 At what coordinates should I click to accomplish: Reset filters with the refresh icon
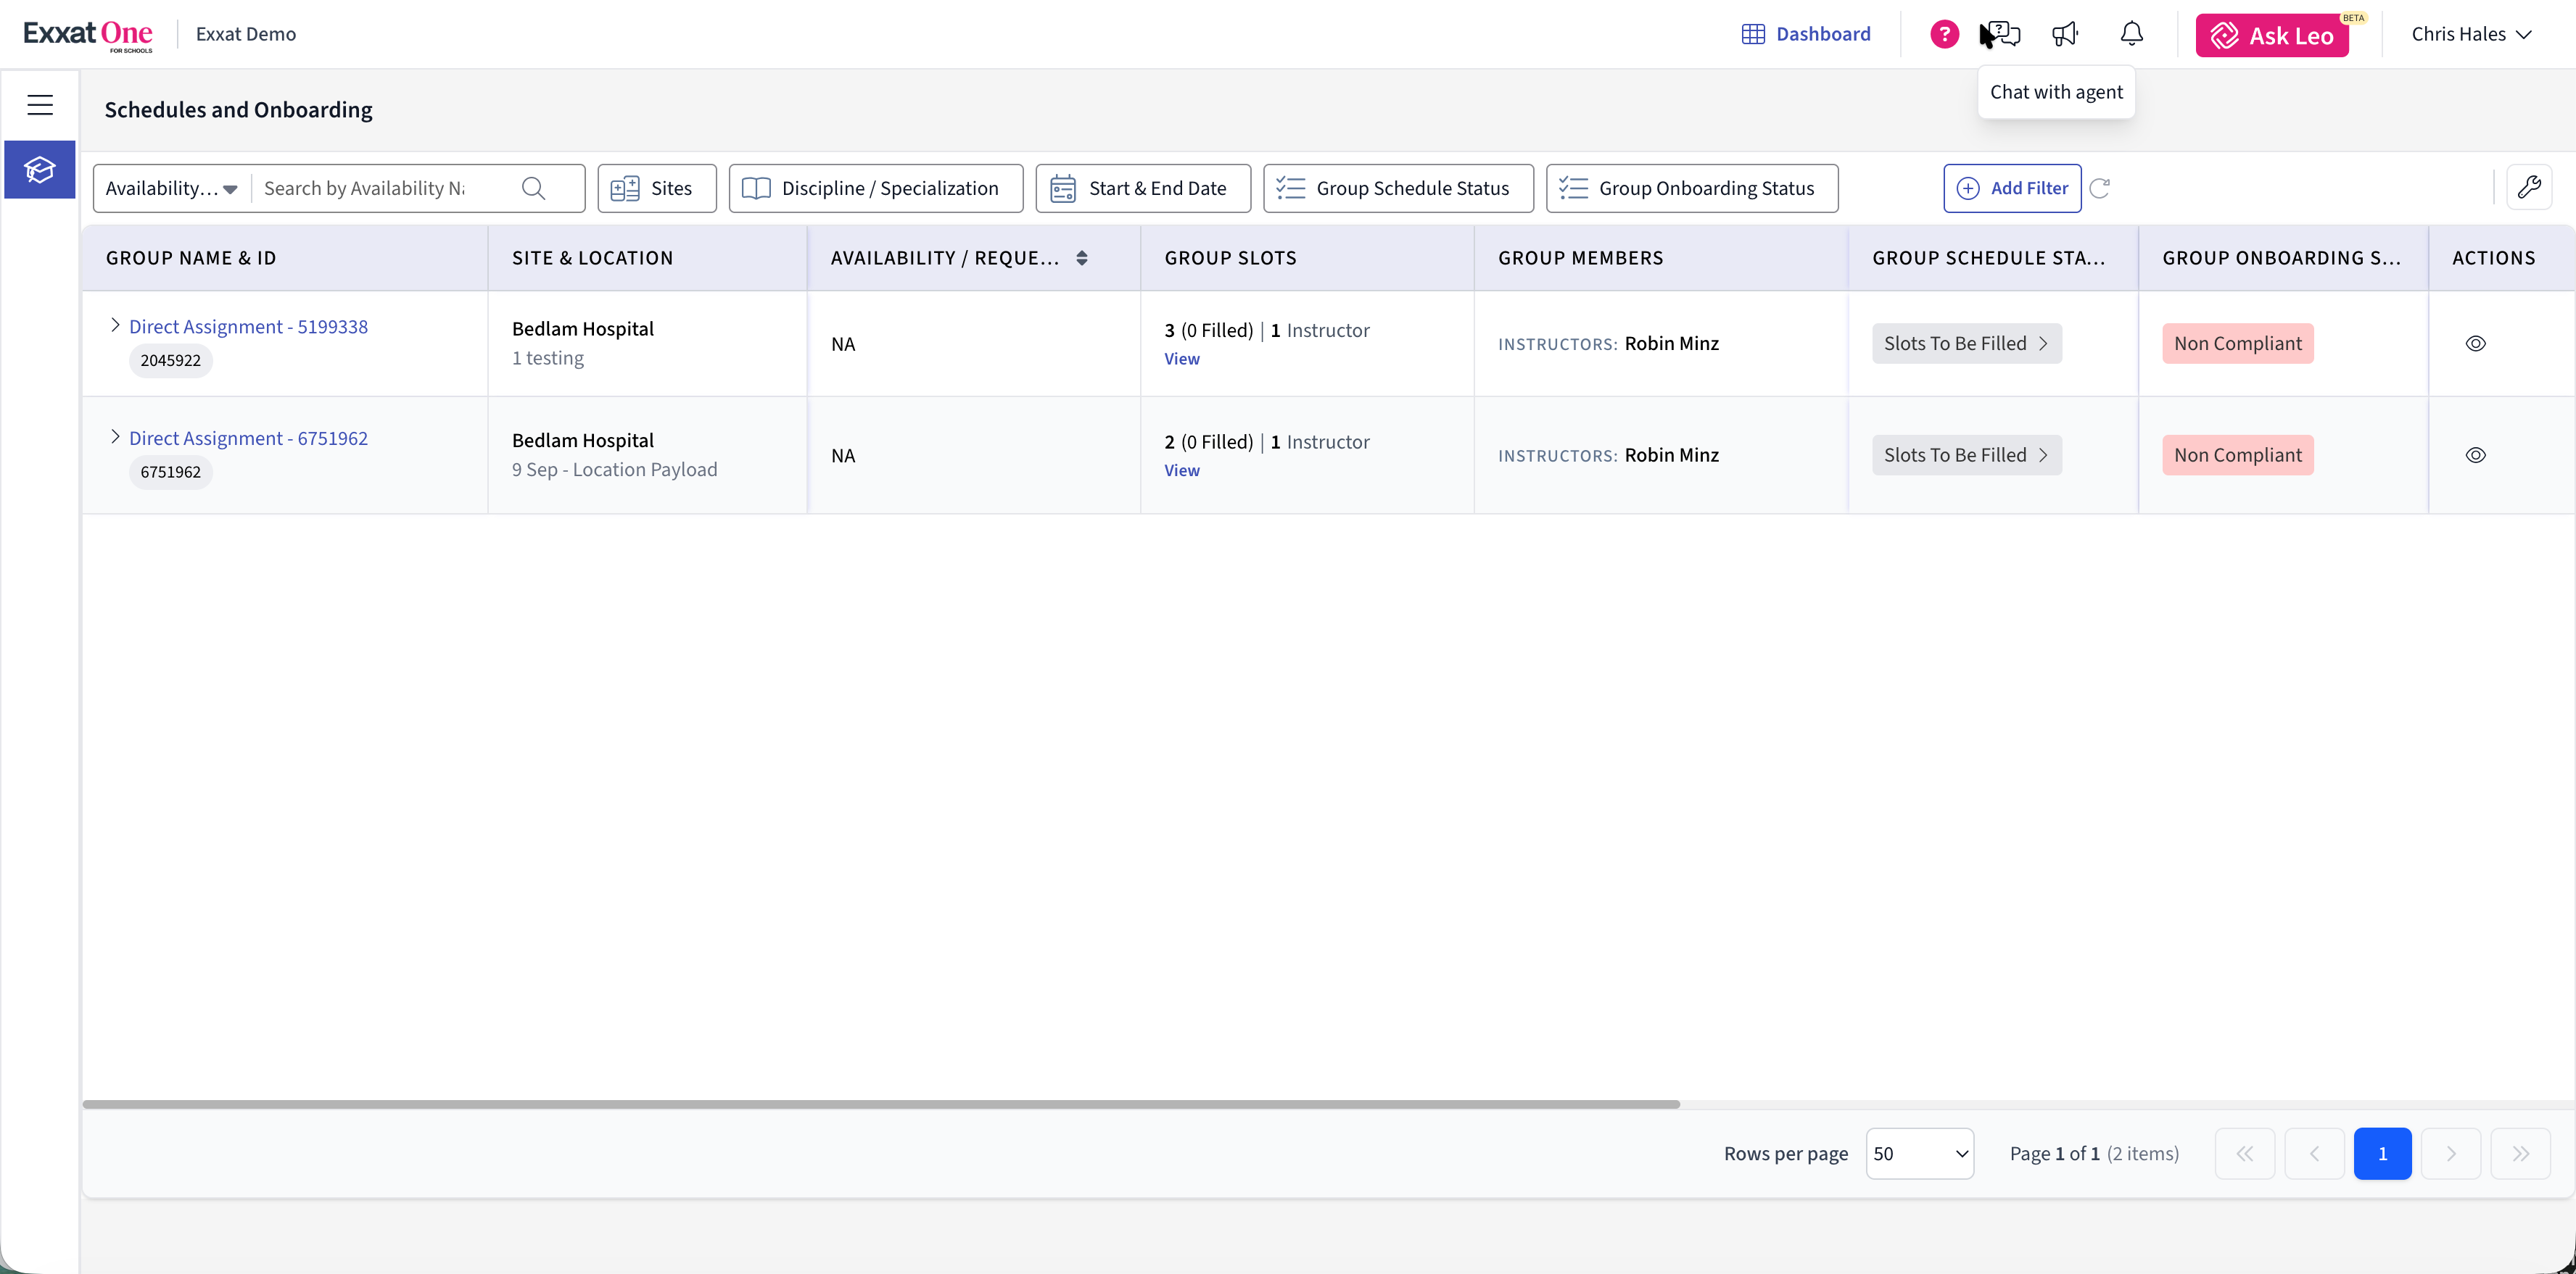pos(2100,188)
